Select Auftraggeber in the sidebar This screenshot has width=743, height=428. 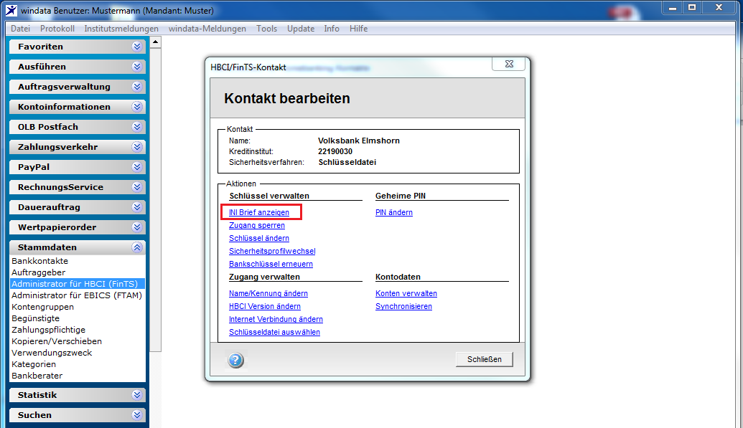click(38, 272)
